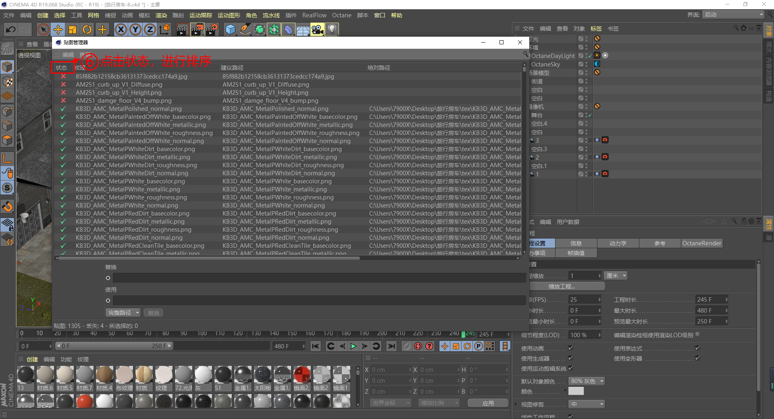
Task: Click the 建议路径 column header
Action: tap(293, 68)
